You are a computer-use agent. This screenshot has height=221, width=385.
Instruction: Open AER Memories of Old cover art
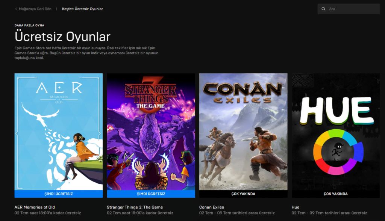58,132
